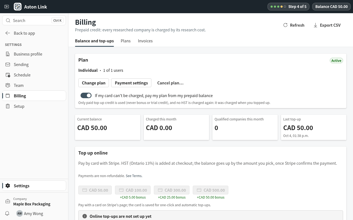Image resolution: width=353 pixels, height=220 pixels.
Task: Click the info icon beside top-ups notice
Action: coord(85,216)
